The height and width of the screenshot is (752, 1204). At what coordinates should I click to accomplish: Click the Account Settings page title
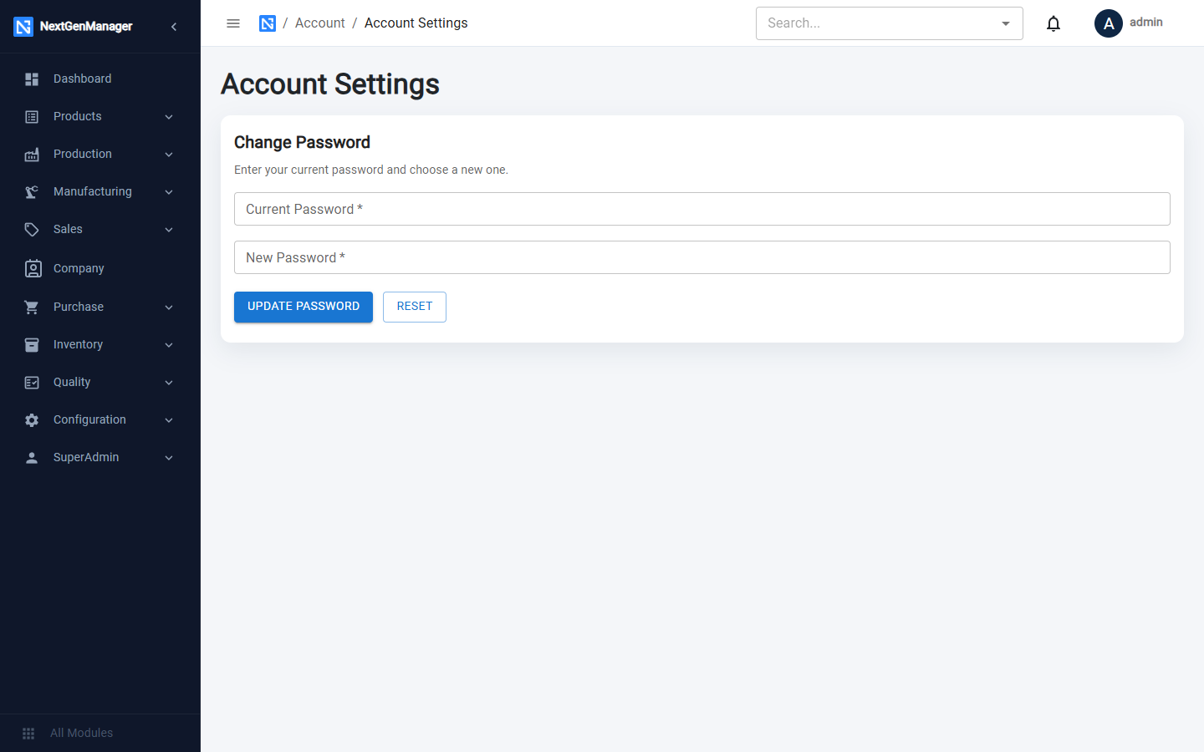[x=330, y=84]
